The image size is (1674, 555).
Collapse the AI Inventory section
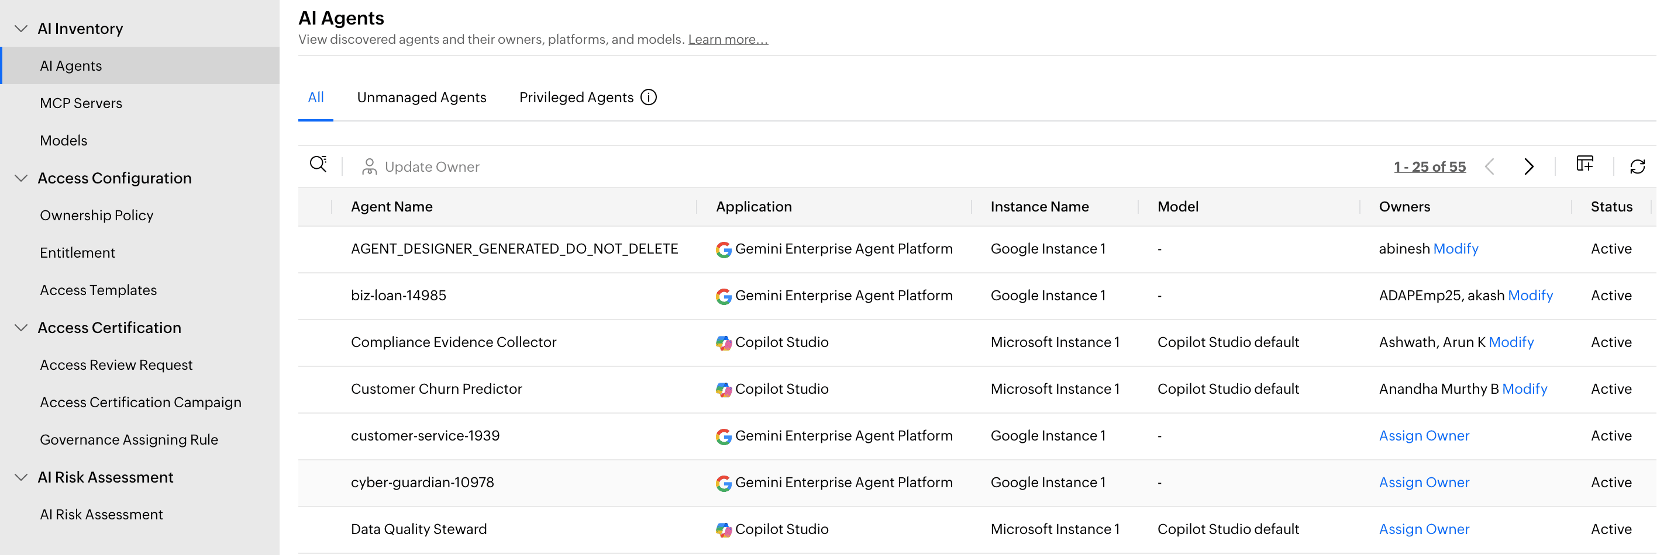pyautogui.click(x=22, y=29)
